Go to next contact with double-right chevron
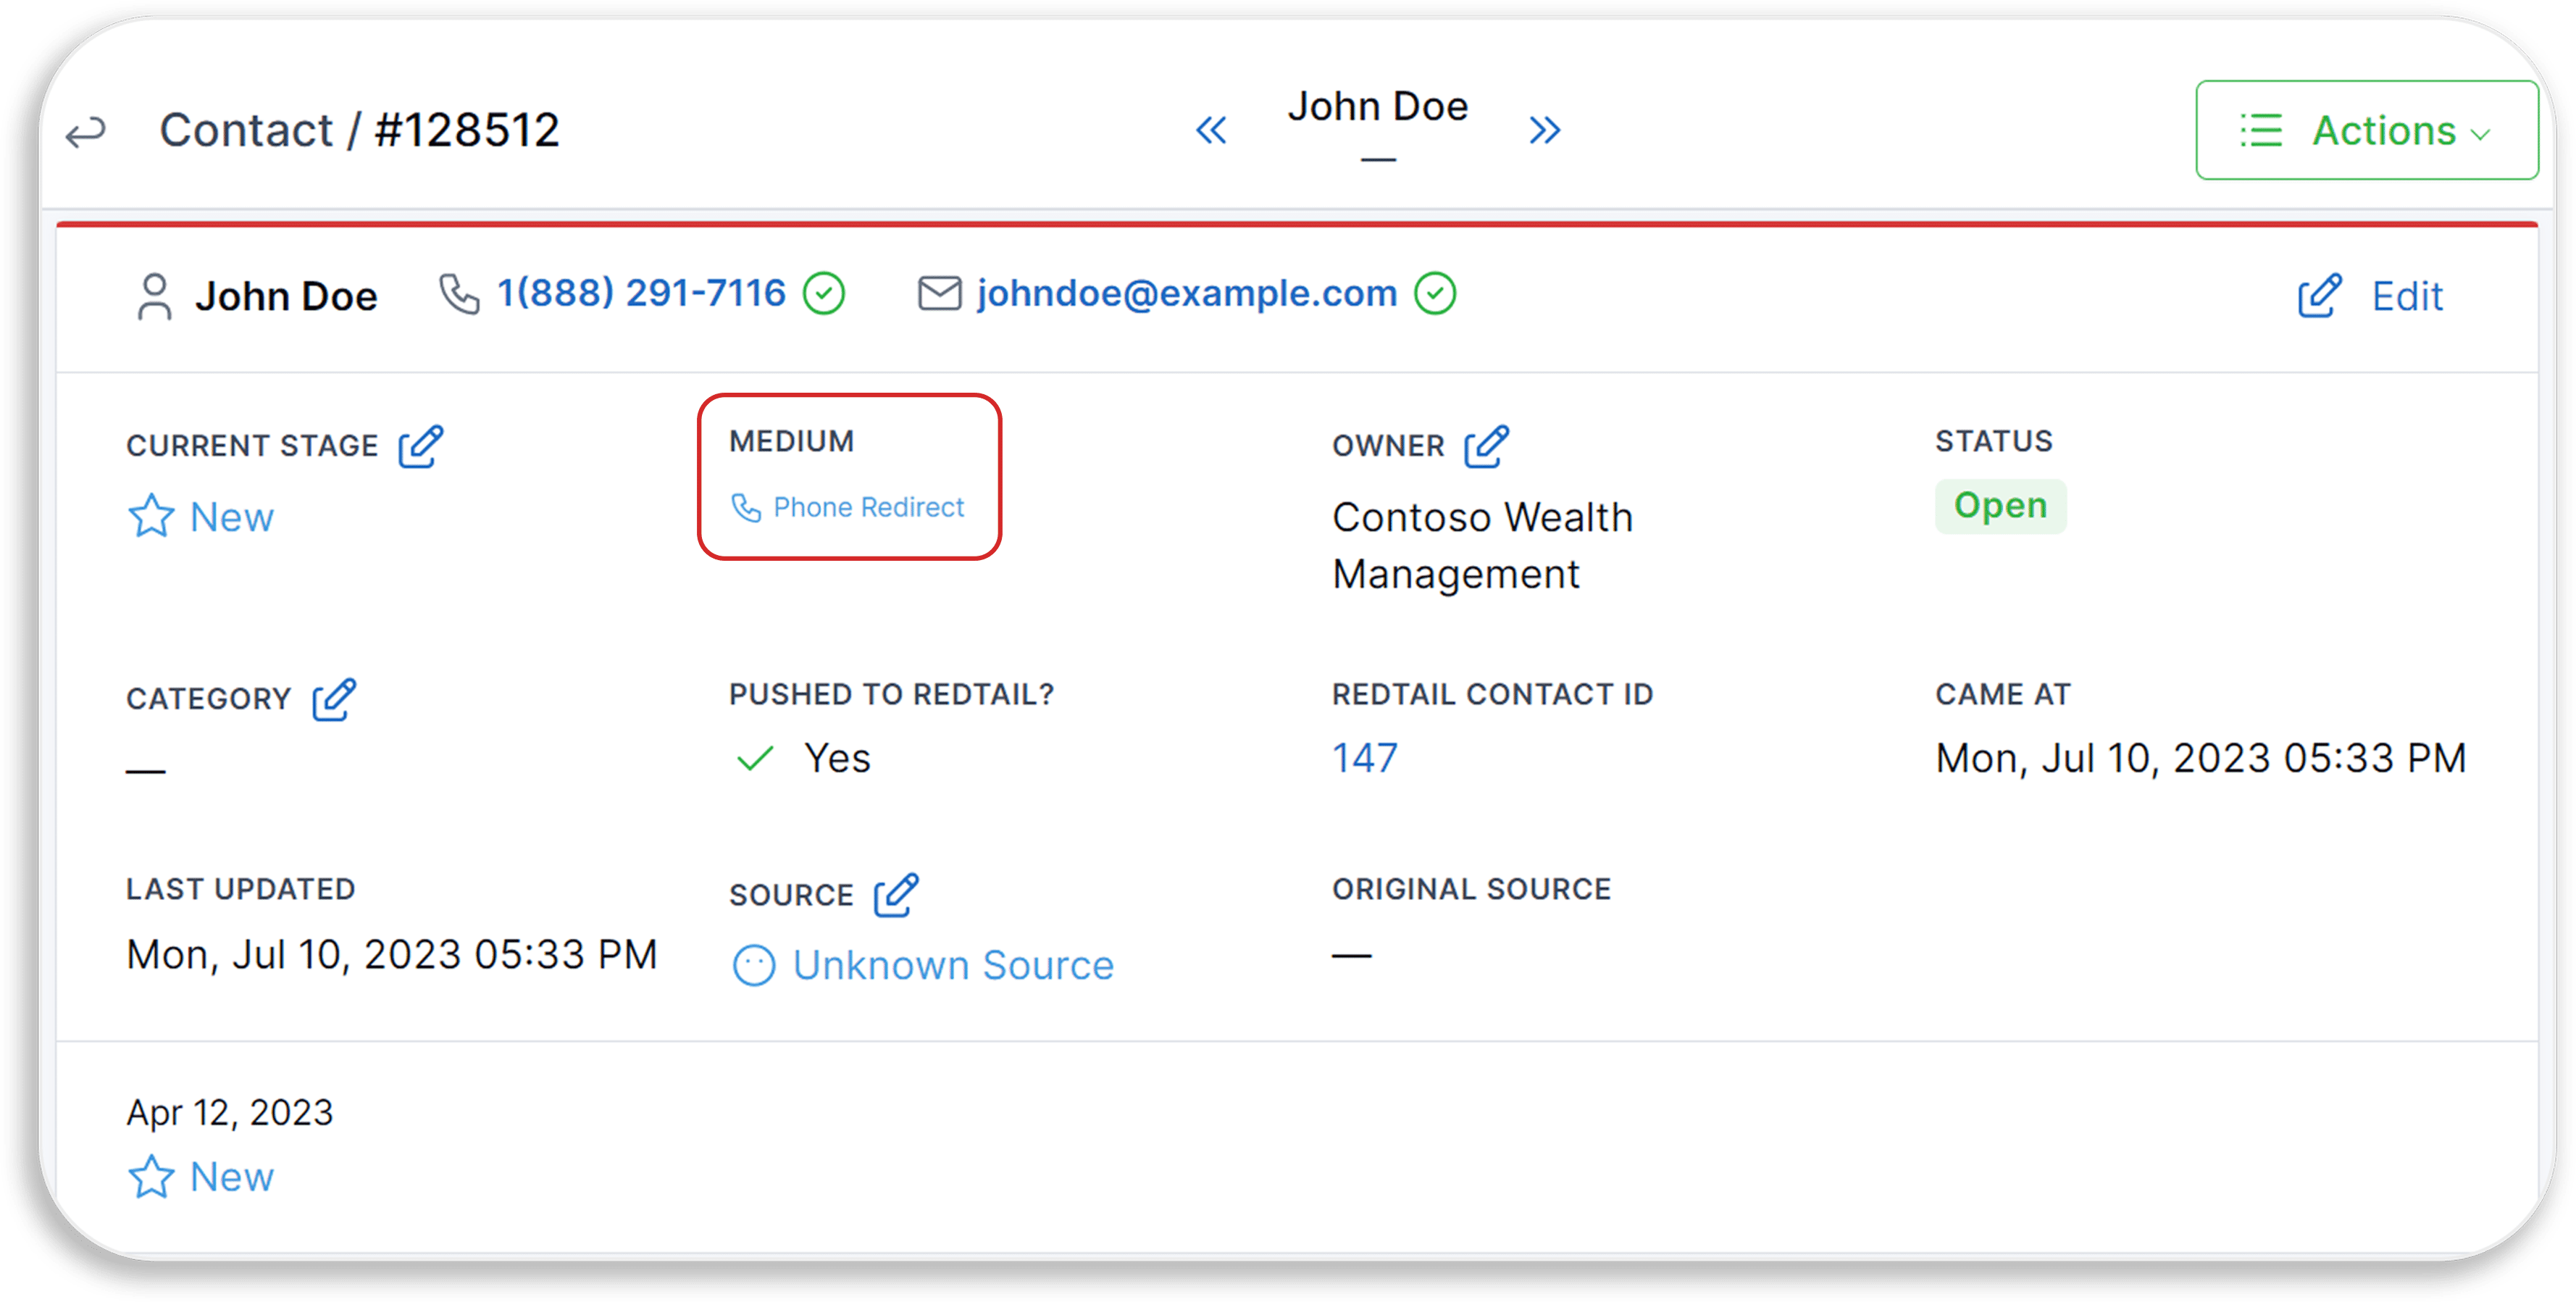The height and width of the screenshot is (1302, 2576). tap(1544, 130)
